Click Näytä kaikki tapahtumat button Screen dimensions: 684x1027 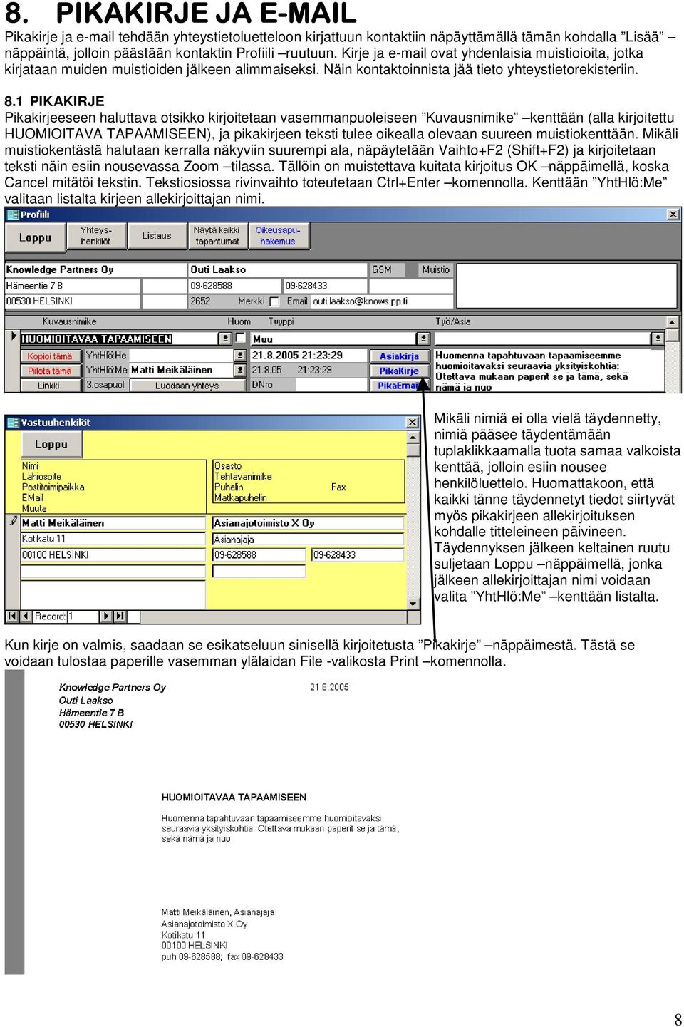(217, 236)
